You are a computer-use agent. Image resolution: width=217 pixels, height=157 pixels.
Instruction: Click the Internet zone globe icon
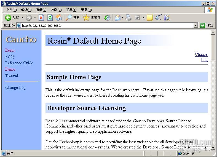180,153
